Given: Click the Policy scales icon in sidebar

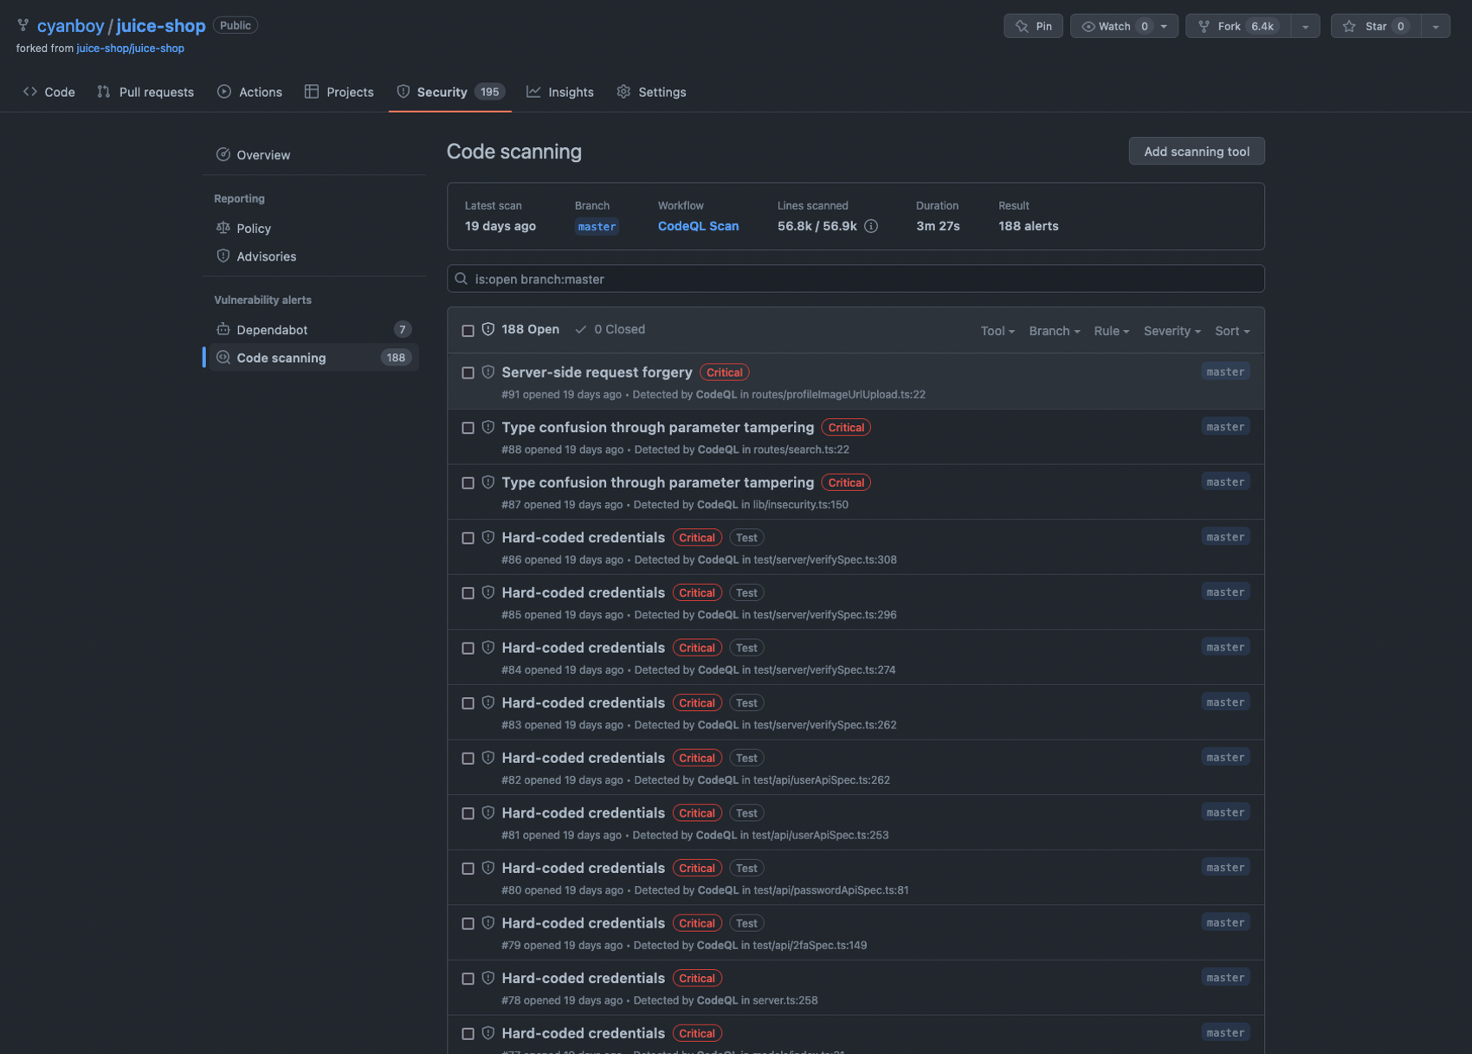Looking at the screenshot, I should pos(223,228).
